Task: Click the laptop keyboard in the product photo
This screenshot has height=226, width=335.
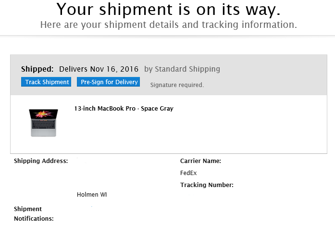Action: click(x=44, y=125)
